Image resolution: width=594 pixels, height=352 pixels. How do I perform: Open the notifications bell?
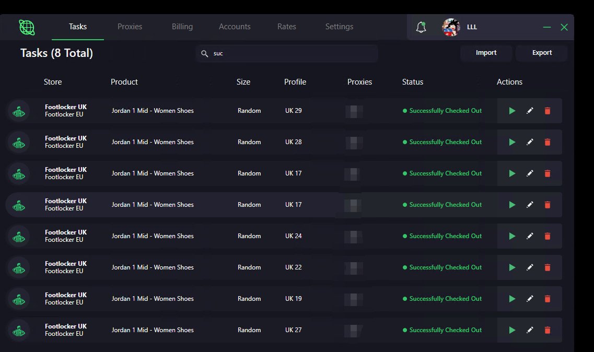click(421, 27)
